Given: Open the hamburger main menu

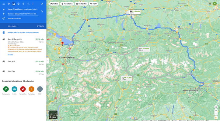Looking at the screenshot, I should (4, 4).
